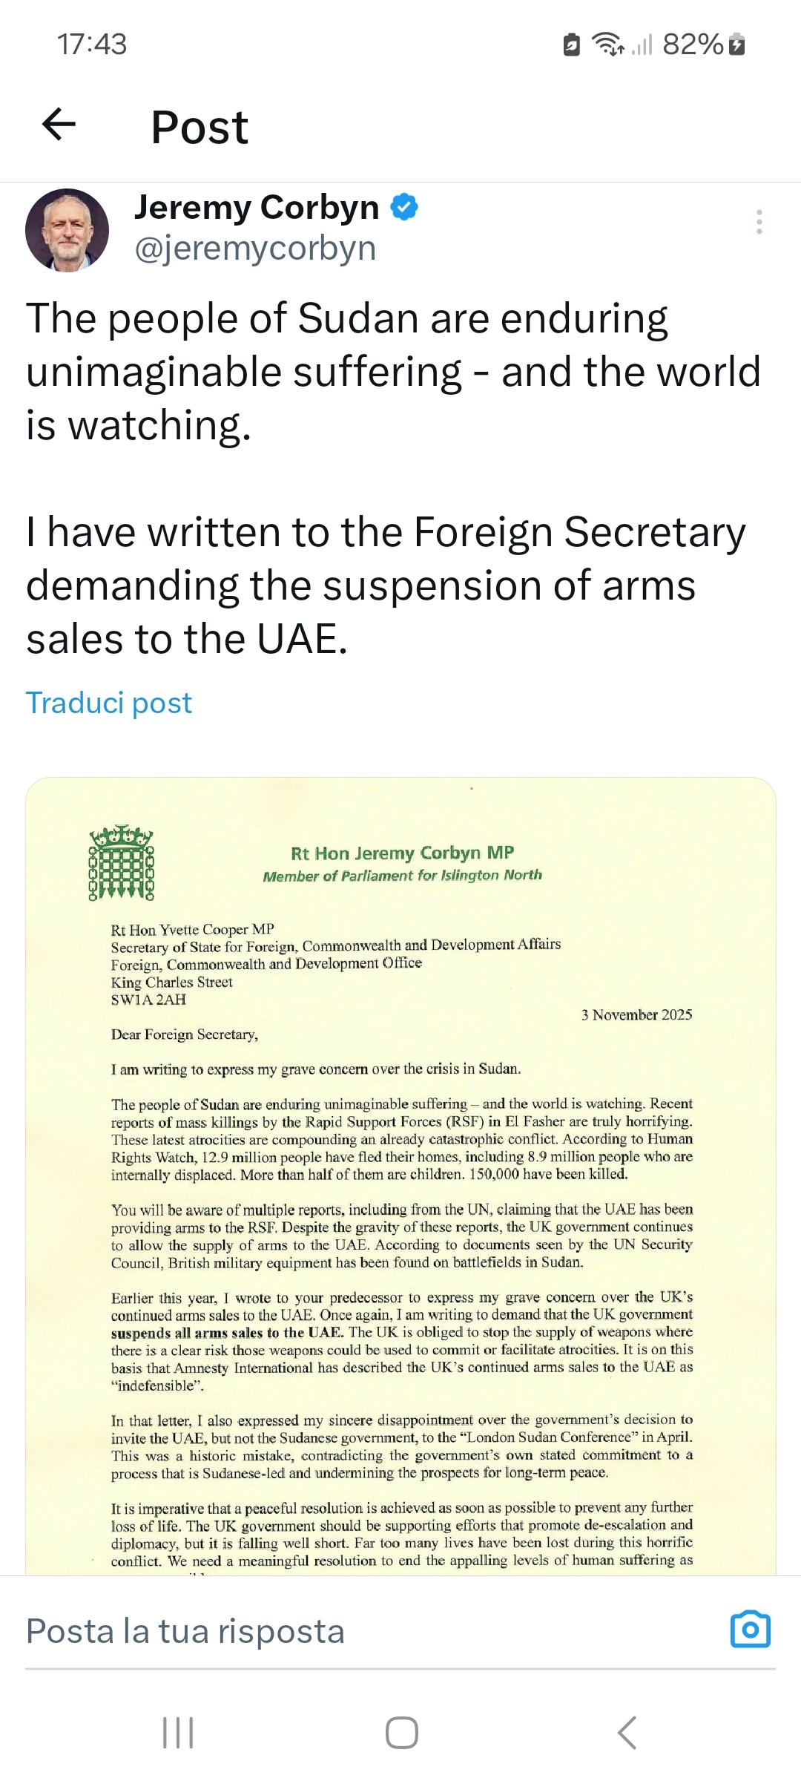Image resolution: width=801 pixels, height=1781 pixels.
Task: Tap the camera icon in reply bar
Action: [x=751, y=1630]
